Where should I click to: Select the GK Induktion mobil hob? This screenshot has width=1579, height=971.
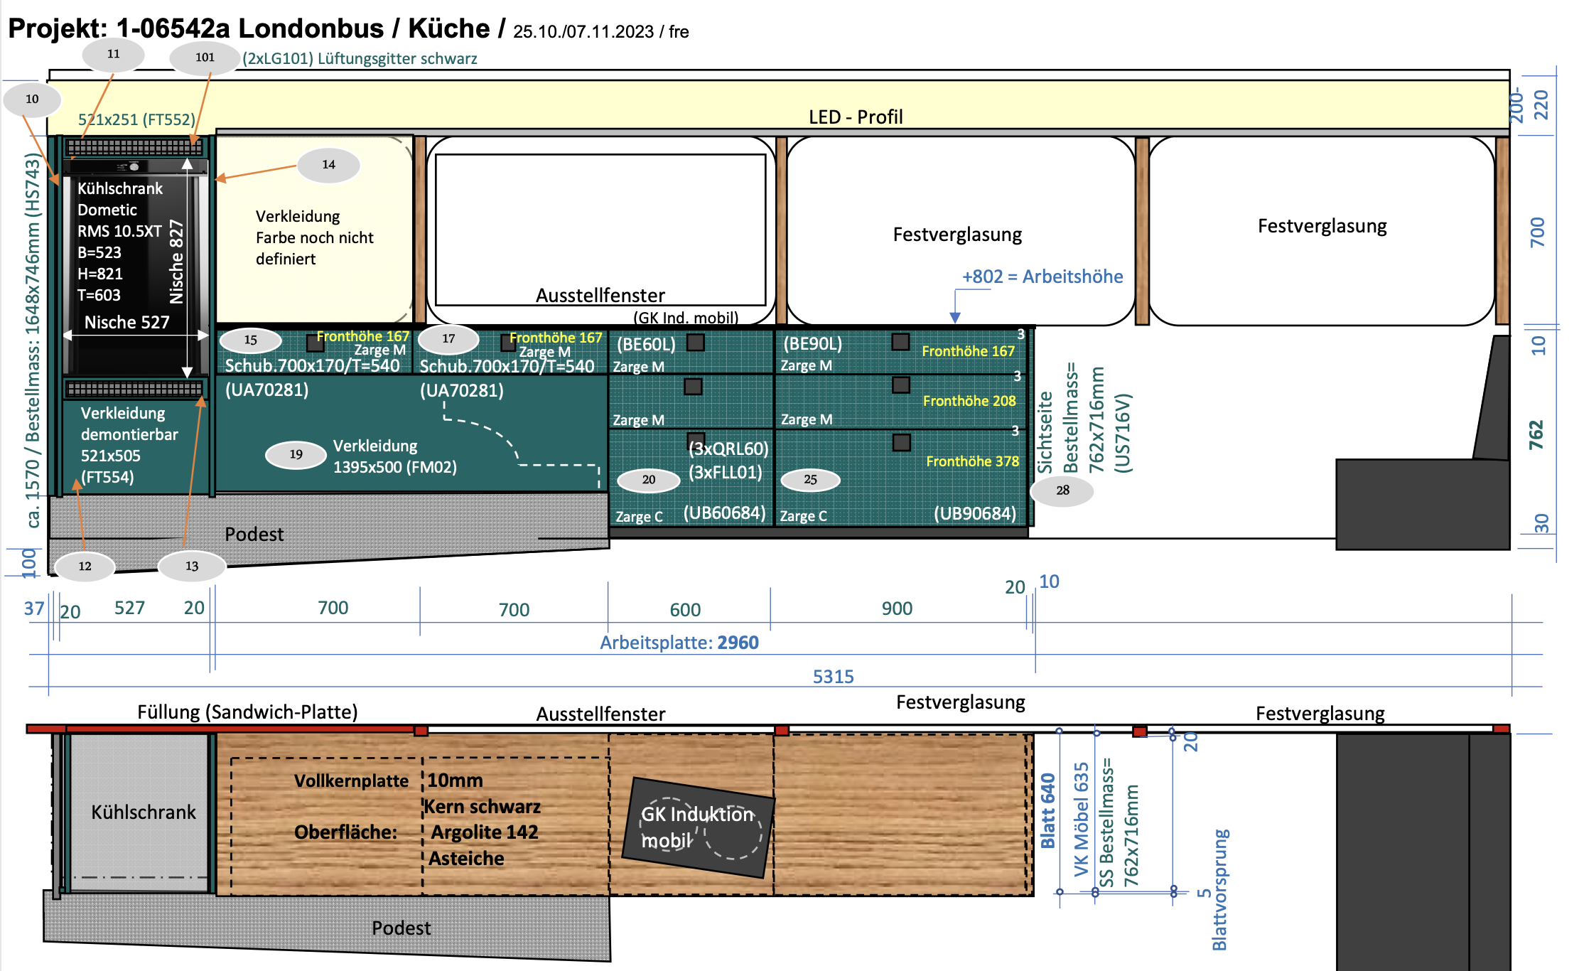pyautogui.click(x=697, y=827)
